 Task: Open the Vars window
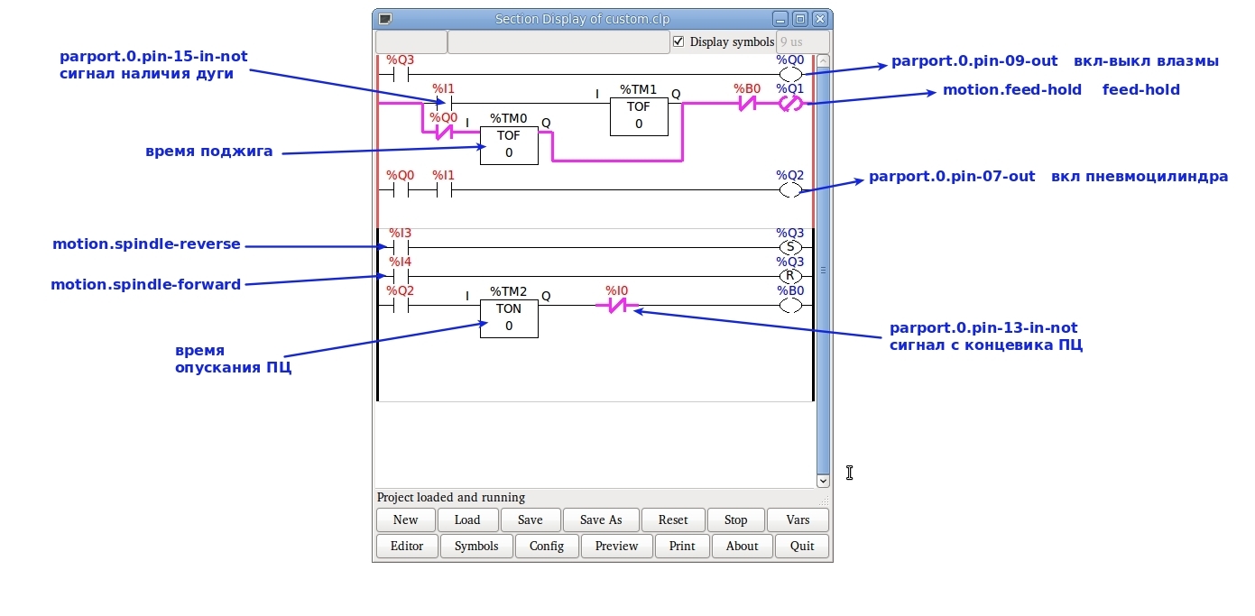(x=798, y=519)
